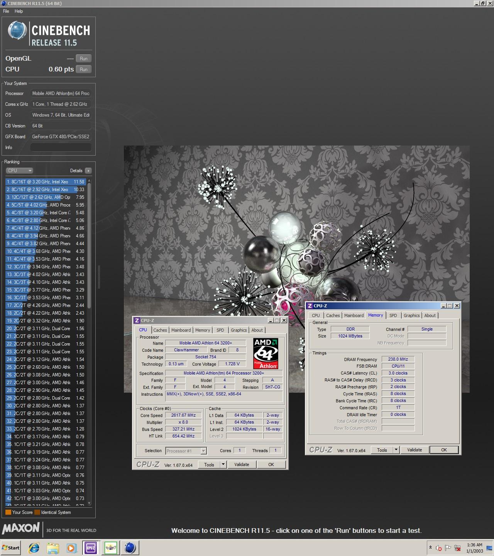
Task: Click Validate in CPU-Z Memory window
Action: pyautogui.click(x=414, y=450)
